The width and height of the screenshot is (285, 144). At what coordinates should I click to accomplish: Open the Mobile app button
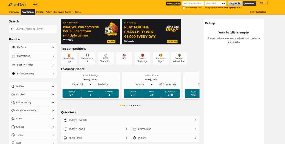[x=173, y=3]
